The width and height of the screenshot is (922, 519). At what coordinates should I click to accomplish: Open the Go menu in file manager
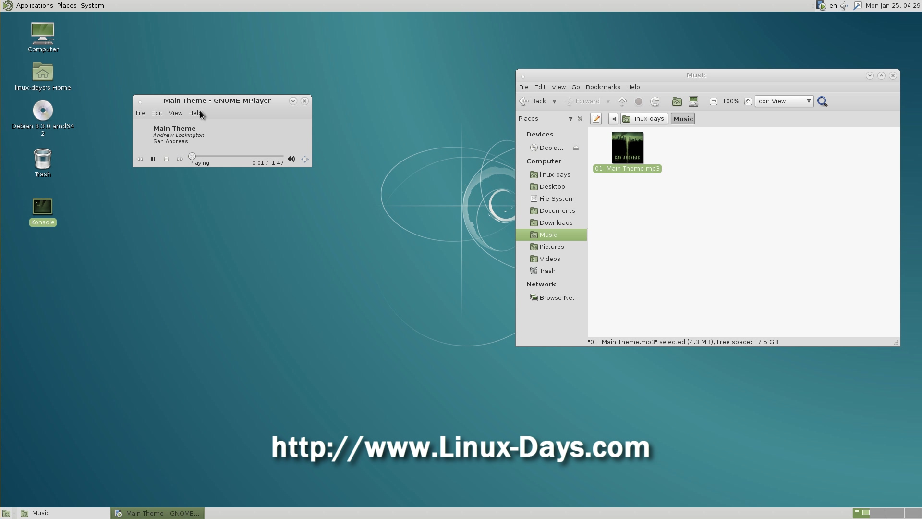[576, 87]
